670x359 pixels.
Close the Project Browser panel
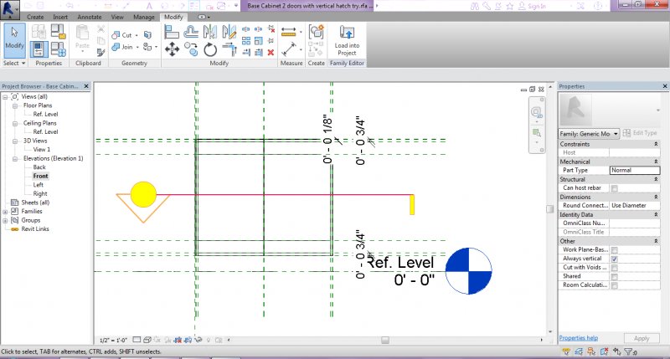click(86, 86)
